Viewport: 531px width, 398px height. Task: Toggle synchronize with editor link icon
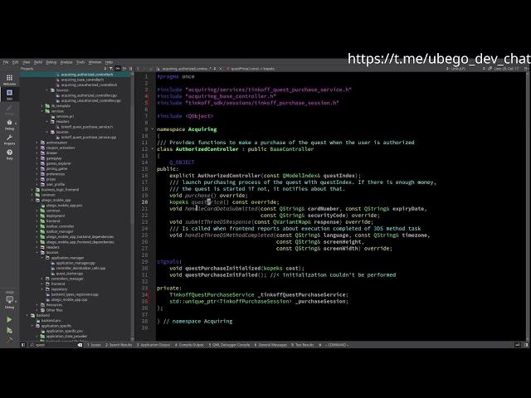(x=118, y=68)
